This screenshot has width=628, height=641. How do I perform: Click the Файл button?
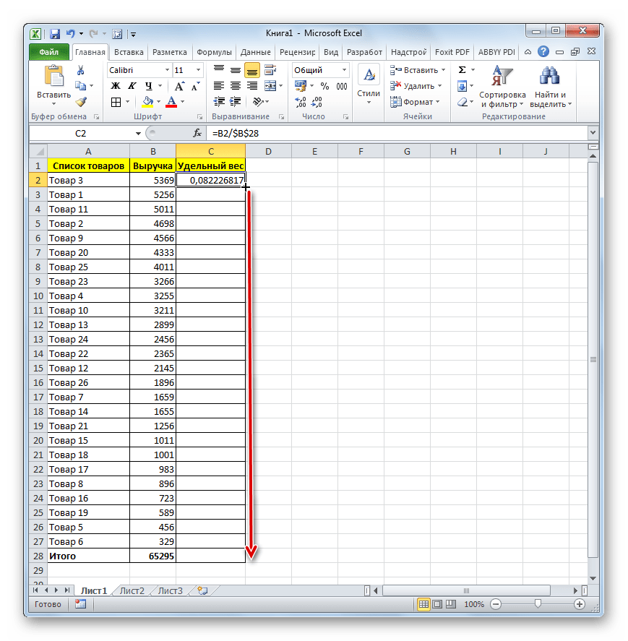(48, 52)
